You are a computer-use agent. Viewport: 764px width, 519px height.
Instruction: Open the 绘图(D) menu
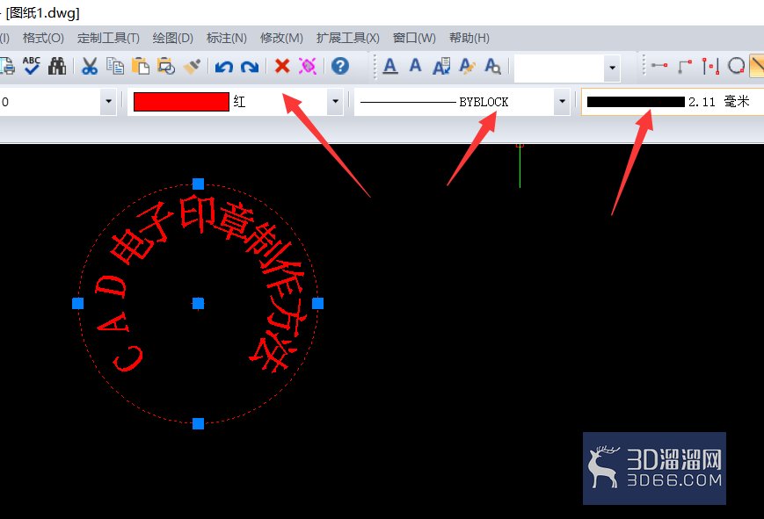click(x=172, y=38)
